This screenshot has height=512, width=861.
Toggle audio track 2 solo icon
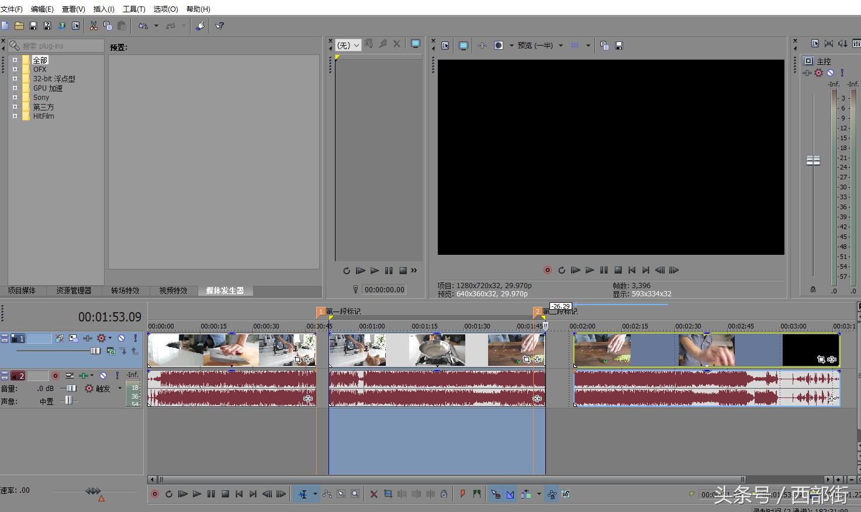(117, 376)
